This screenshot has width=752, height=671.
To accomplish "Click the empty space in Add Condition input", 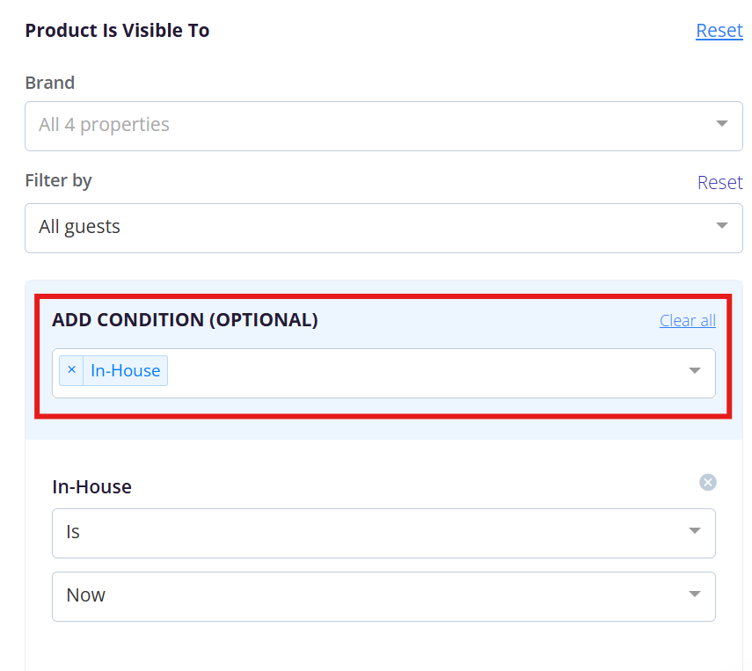I will pos(422,373).
